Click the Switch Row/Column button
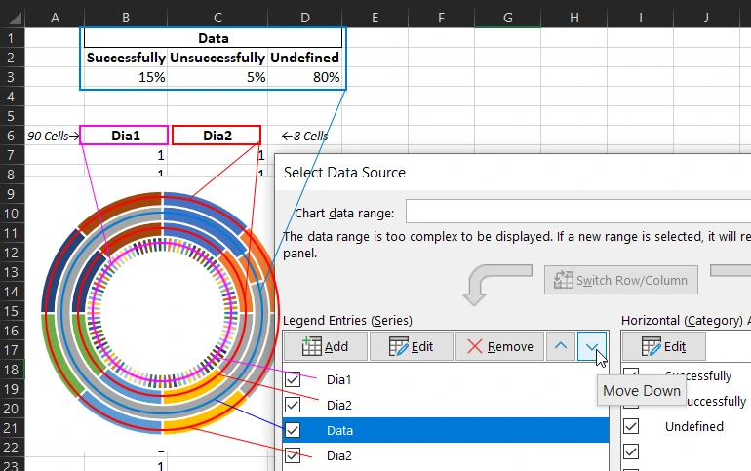The image size is (751, 471). [x=620, y=280]
